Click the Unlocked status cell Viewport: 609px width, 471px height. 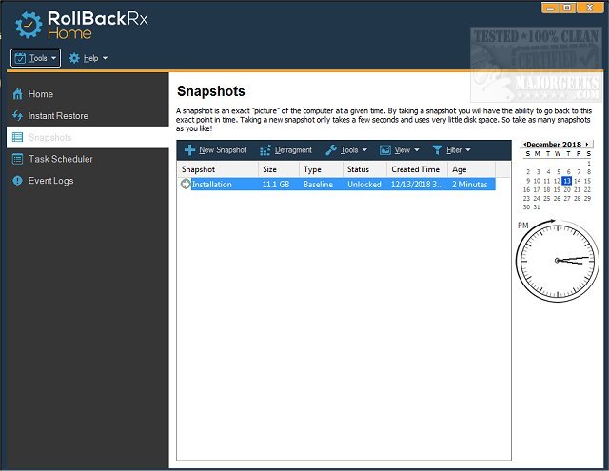pos(364,184)
